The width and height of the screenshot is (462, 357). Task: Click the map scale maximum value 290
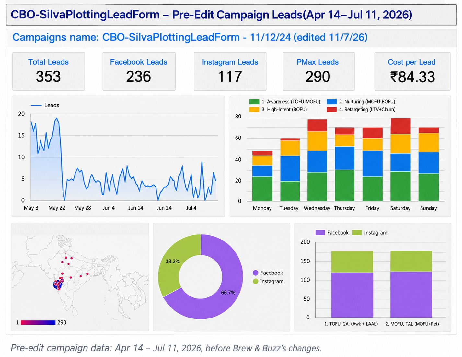pos(62,322)
